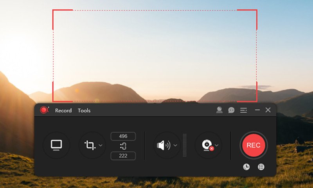This screenshot has width=313, height=188.
Task: Open the Tools menu
Action: click(84, 110)
